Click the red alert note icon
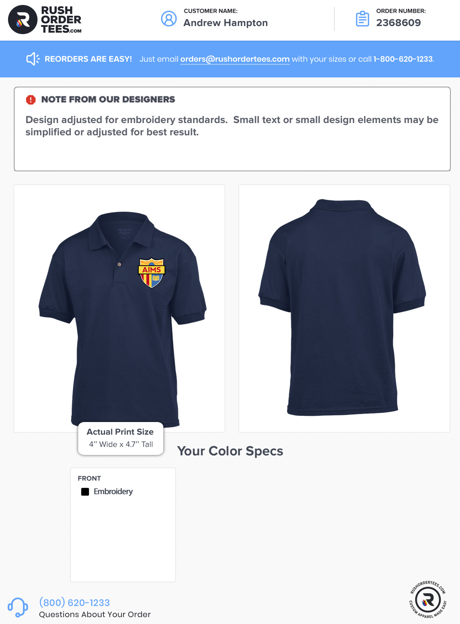Screen dimensions: 460x624 tap(31, 100)
